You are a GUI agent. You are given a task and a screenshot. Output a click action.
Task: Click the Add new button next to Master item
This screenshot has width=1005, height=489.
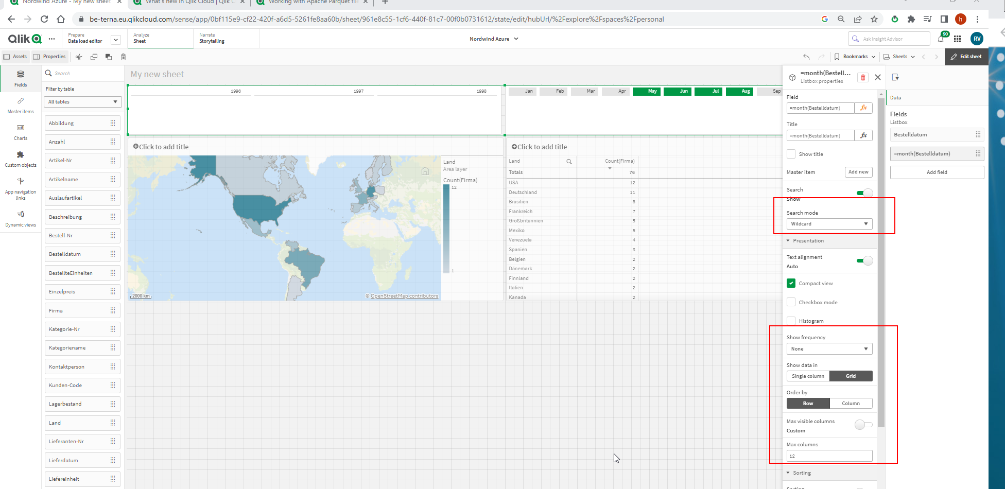858,171
